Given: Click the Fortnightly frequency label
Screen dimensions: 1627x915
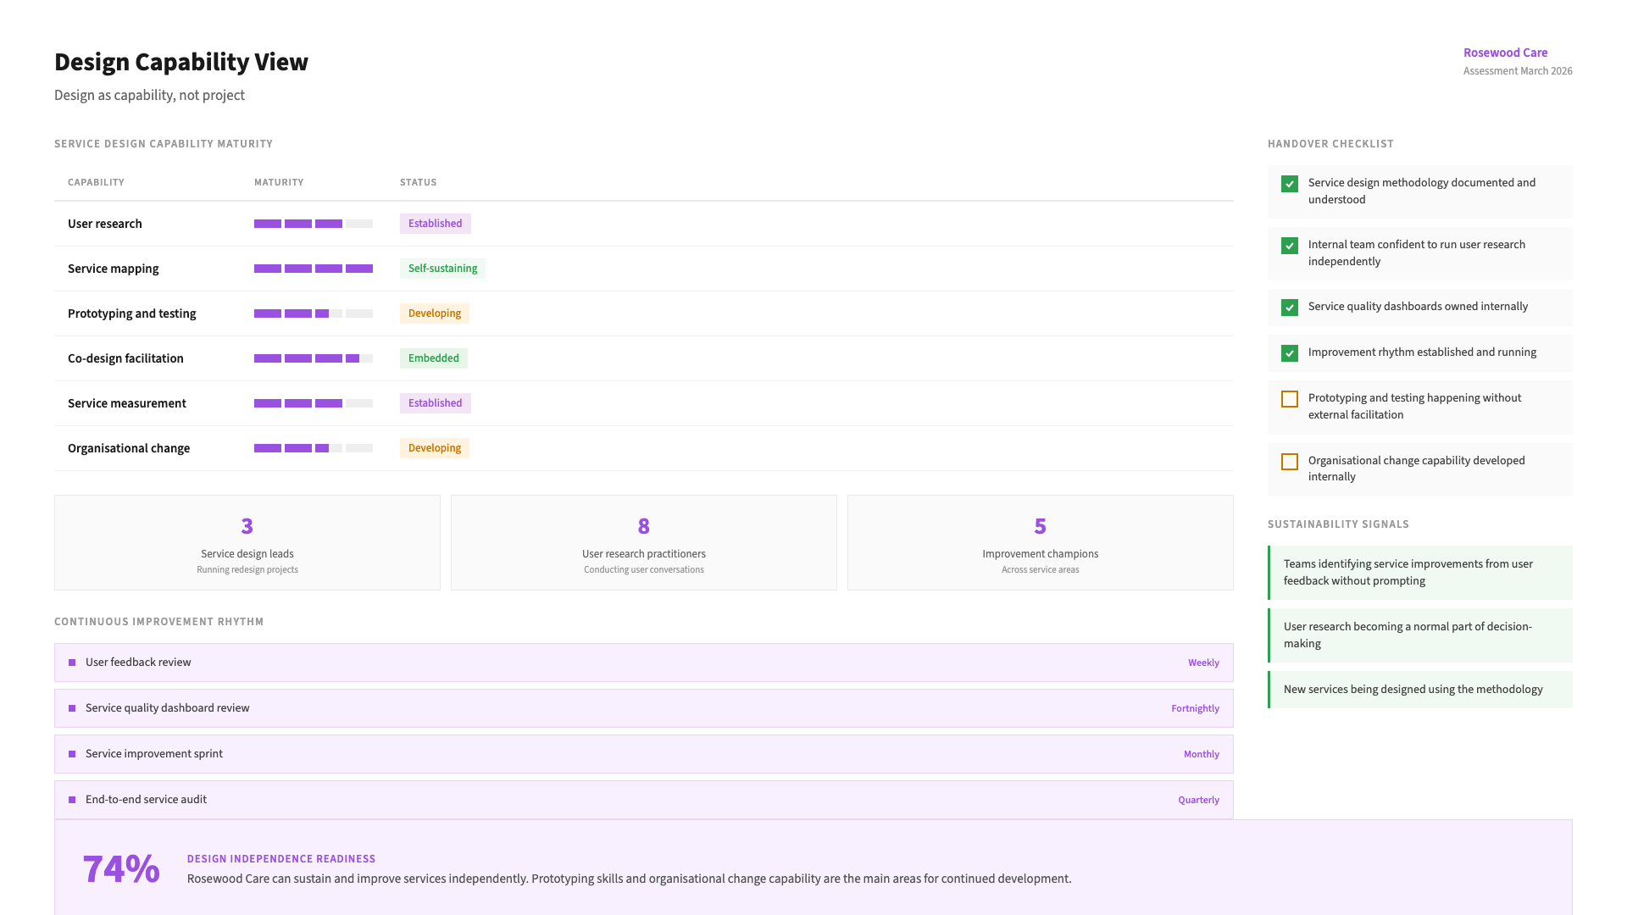Looking at the screenshot, I should coord(1195,708).
